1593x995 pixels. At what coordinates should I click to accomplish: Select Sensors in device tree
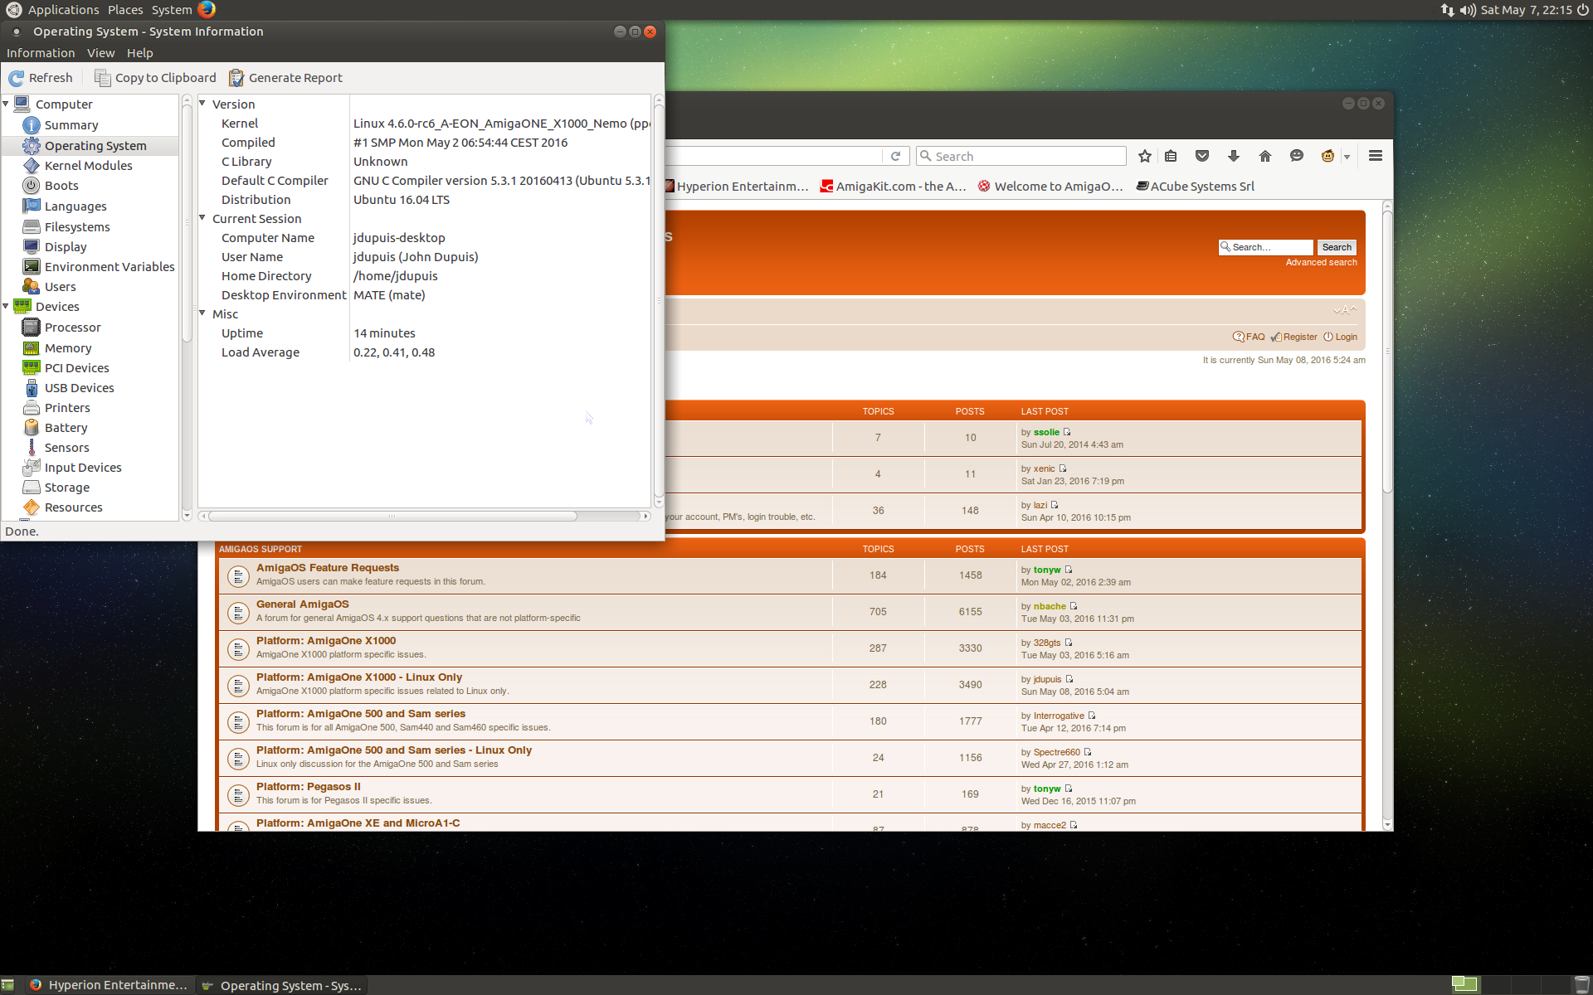[66, 448]
